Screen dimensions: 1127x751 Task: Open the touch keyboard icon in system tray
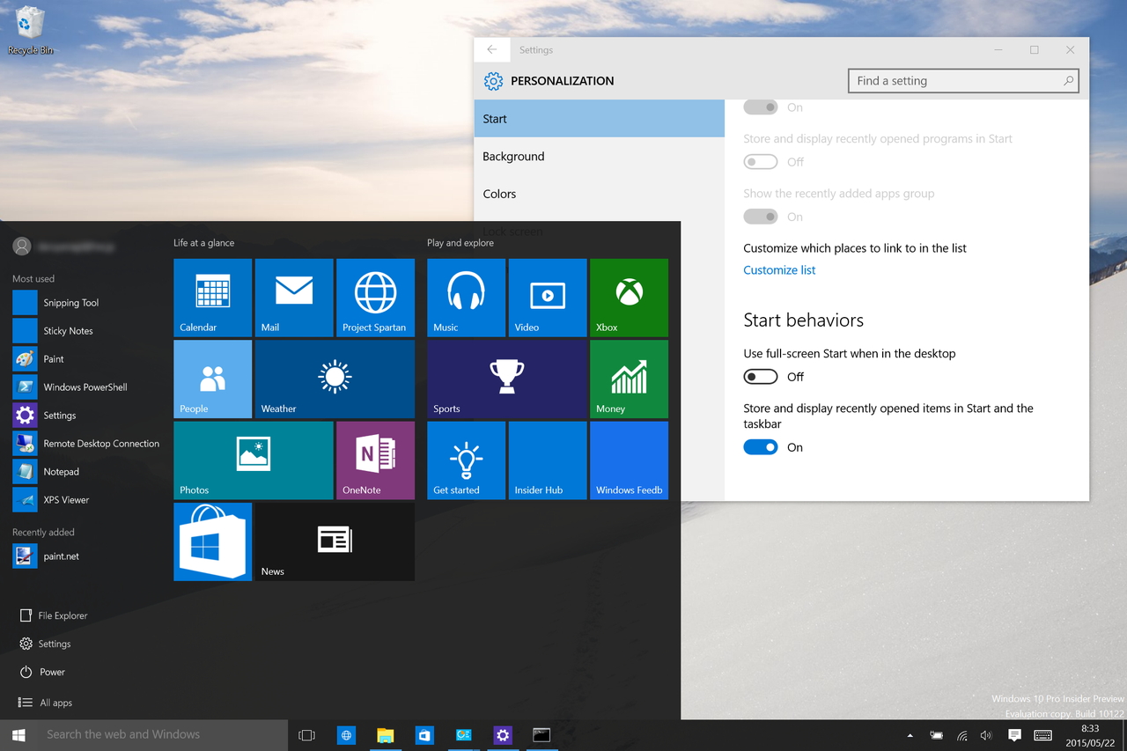[x=1042, y=735]
